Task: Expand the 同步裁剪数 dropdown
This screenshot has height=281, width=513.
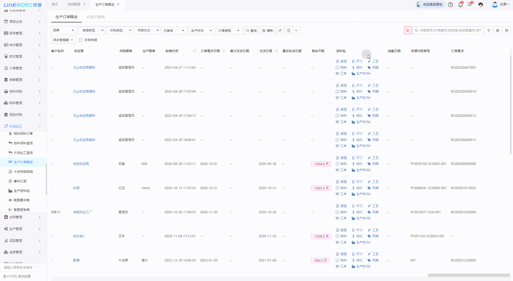Action: point(63,40)
